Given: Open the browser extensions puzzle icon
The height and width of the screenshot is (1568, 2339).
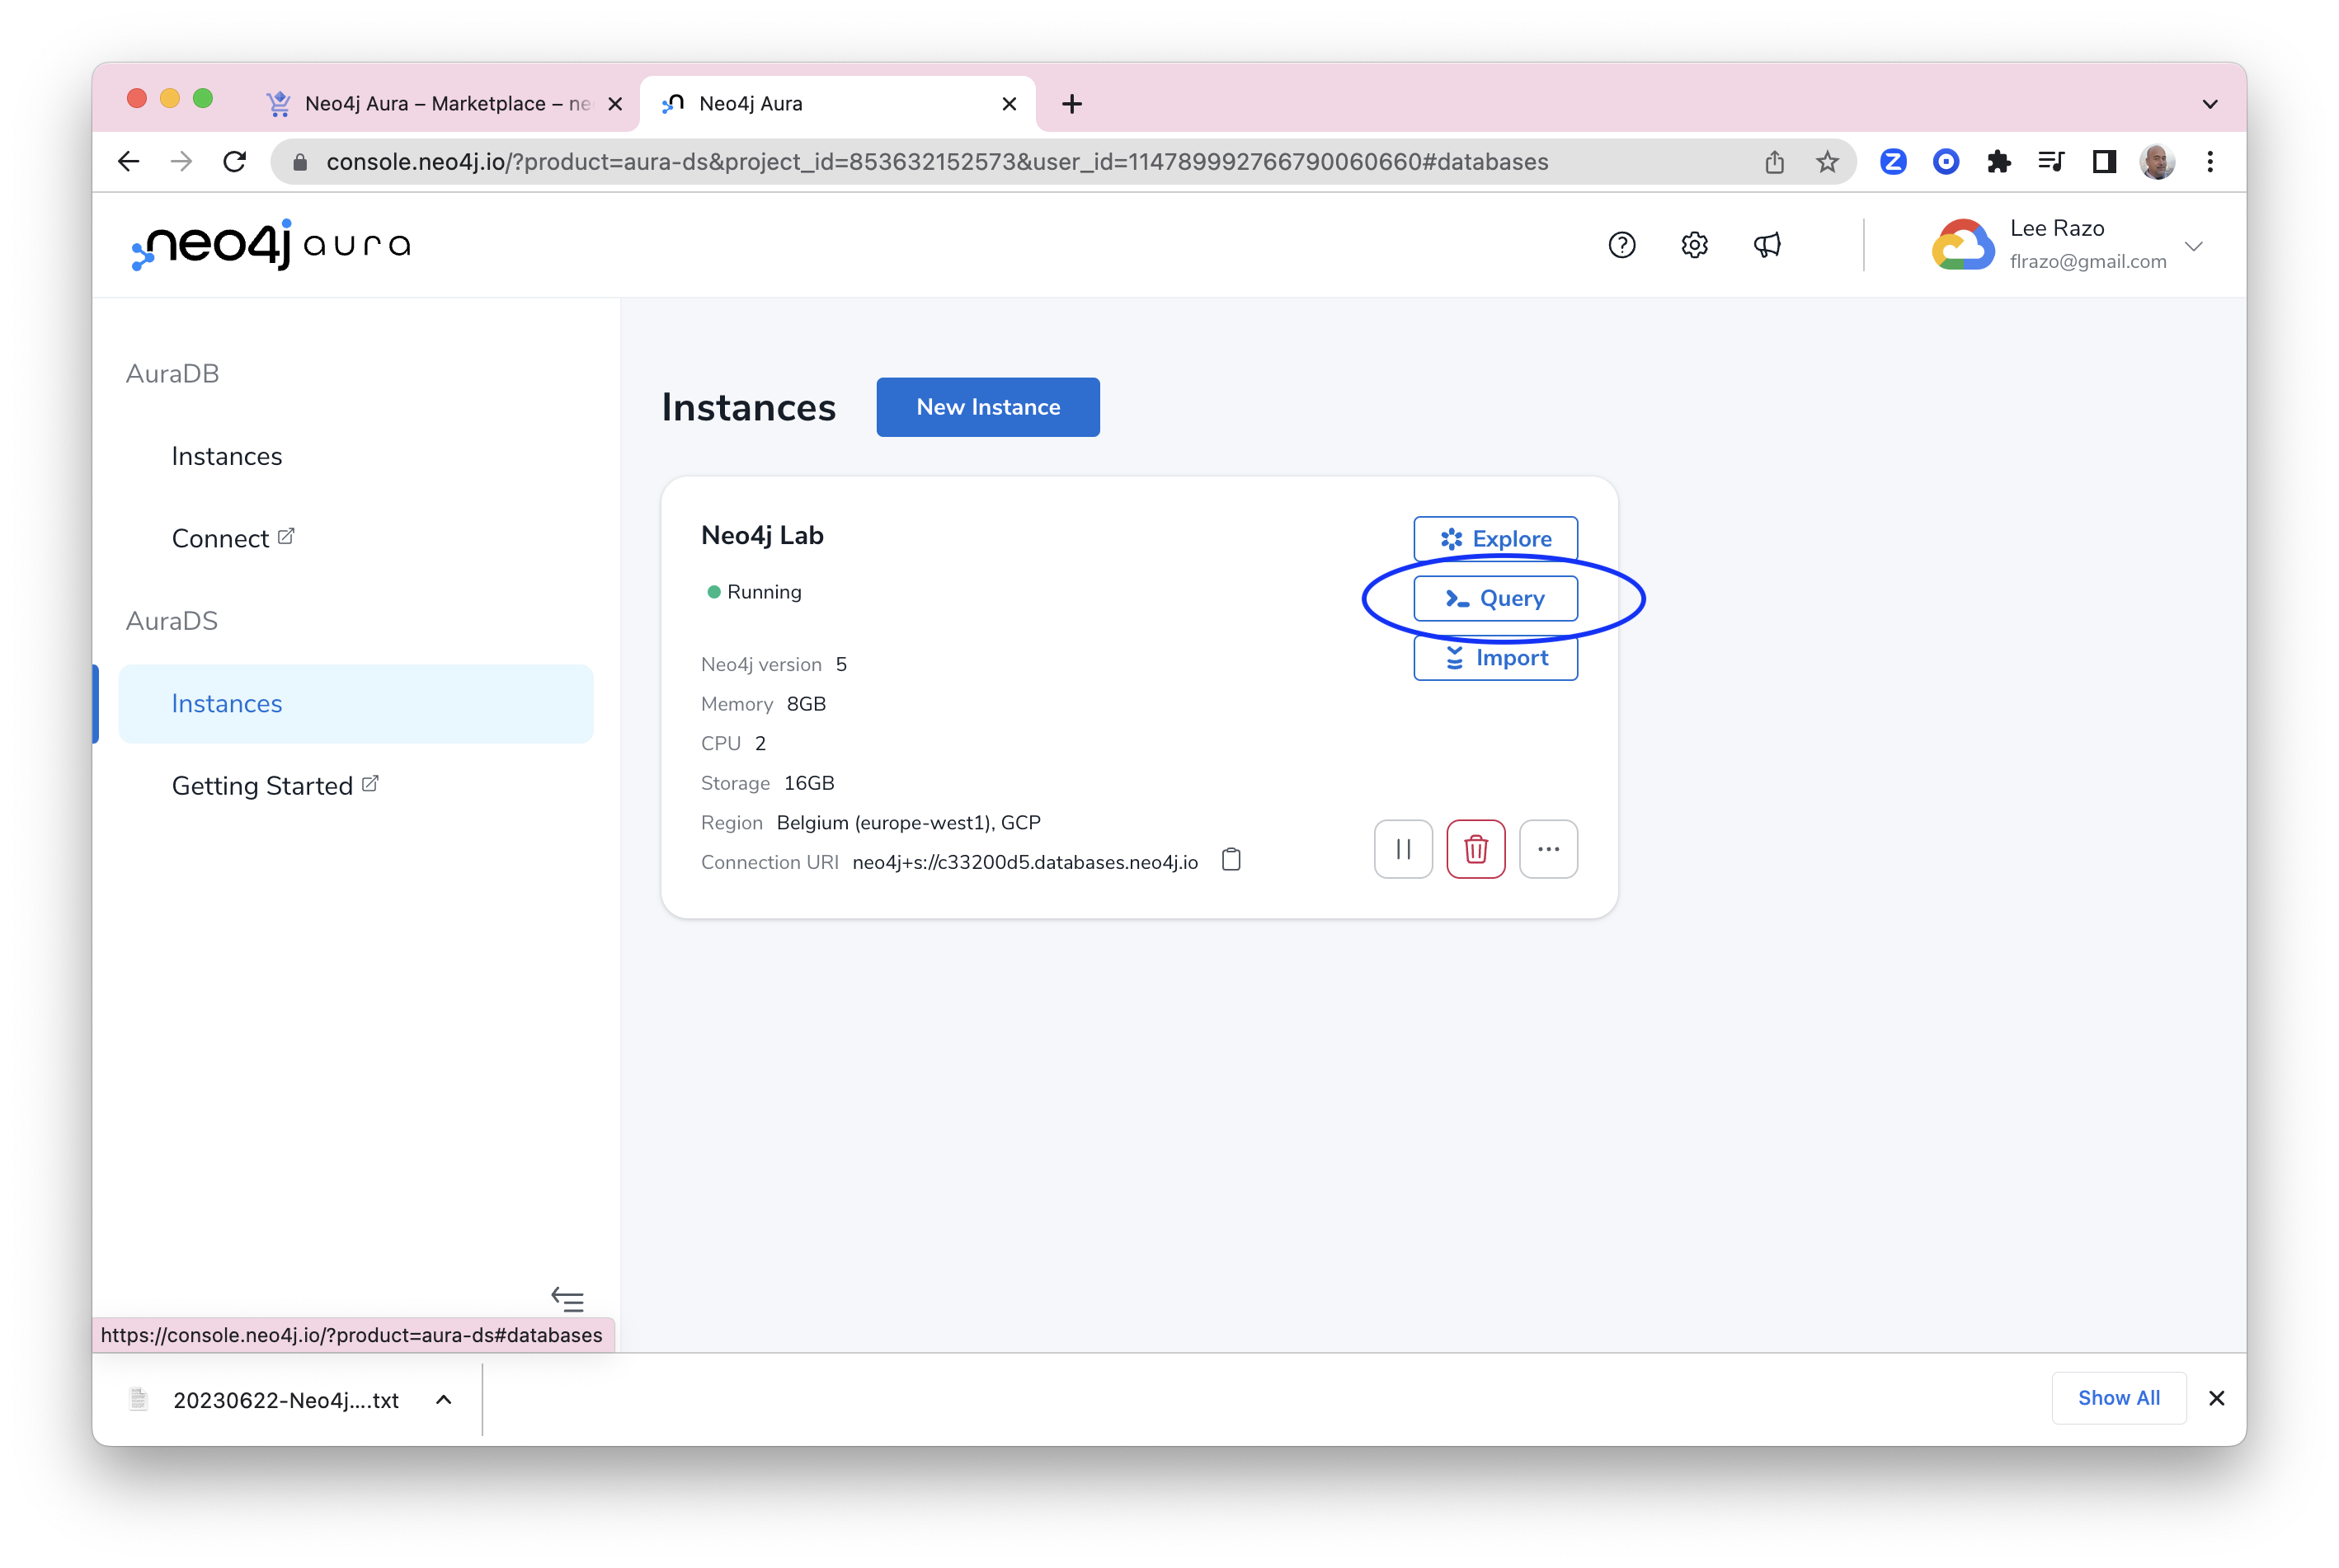Looking at the screenshot, I should point(1998,162).
